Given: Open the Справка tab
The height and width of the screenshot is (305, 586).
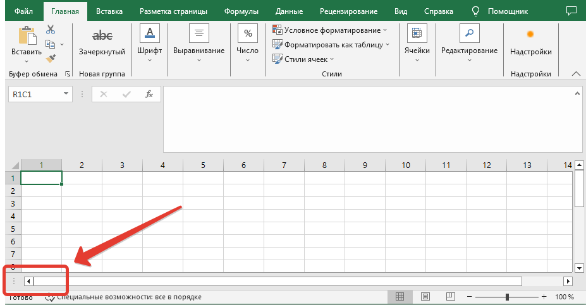Looking at the screenshot, I should coord(439,11).
